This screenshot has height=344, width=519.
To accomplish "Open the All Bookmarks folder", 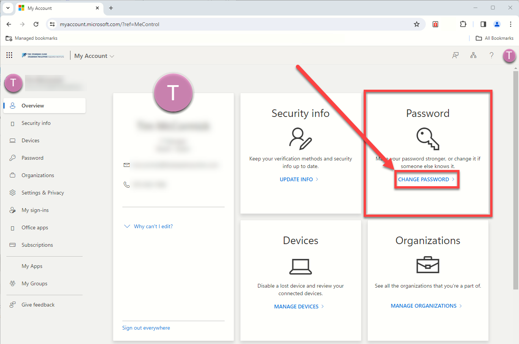I will click(495, 38).
